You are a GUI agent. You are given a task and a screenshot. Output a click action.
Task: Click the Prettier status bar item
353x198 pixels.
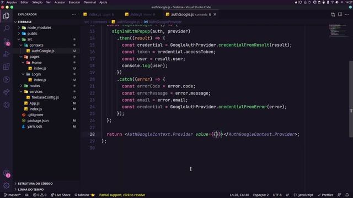pyautogui.click(x=325, y=195)
